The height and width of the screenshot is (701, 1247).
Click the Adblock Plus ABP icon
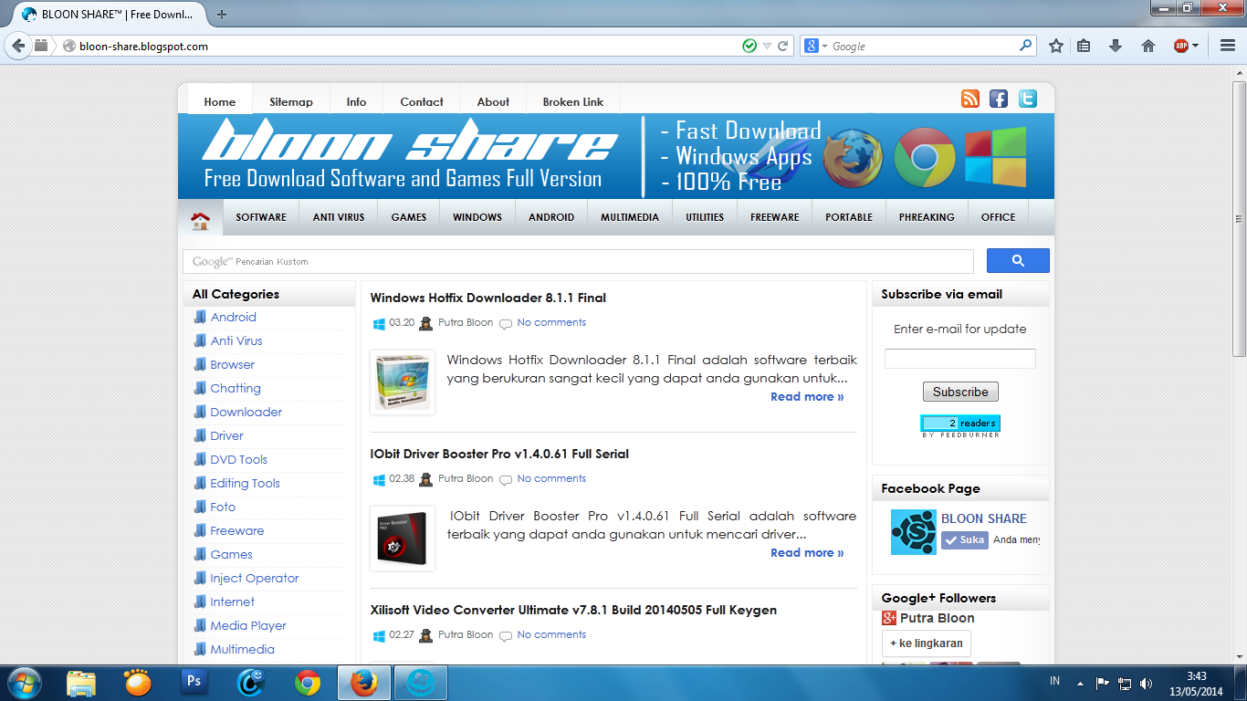pos(1181,46)
